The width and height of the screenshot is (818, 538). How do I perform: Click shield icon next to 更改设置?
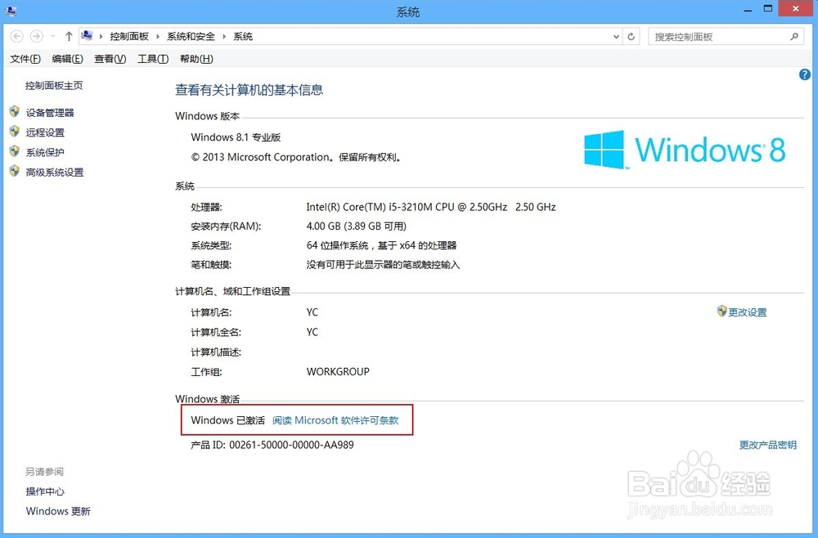click(x=722, y=312)
